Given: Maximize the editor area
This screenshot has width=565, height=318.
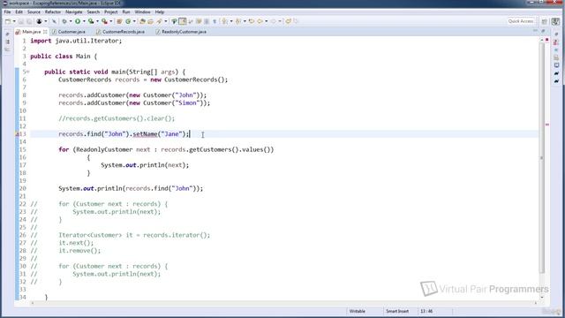Looking at the screenshot, I should click(543, 32).
